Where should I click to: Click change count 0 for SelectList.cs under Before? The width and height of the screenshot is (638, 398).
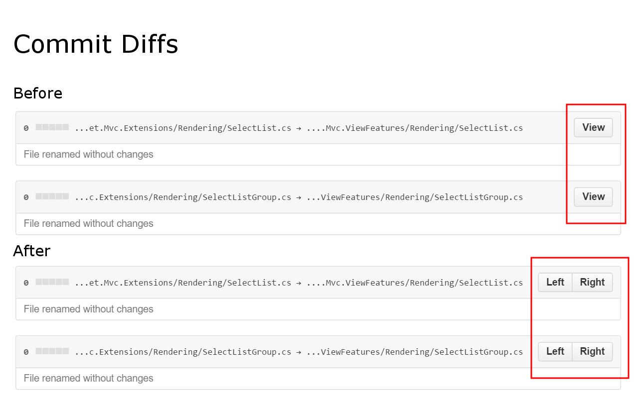pyautogui.click(x=26, y=128)
